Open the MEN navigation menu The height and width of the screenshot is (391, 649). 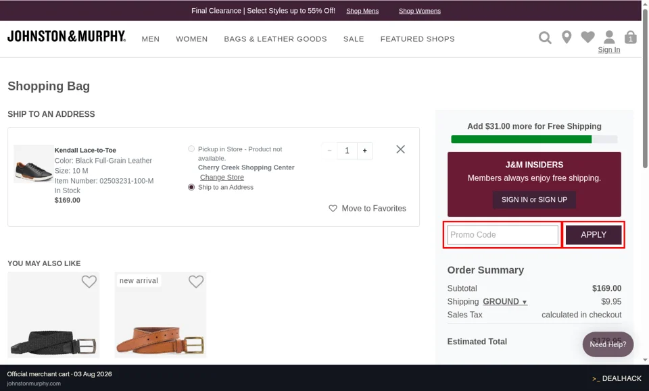pos(151,39)
